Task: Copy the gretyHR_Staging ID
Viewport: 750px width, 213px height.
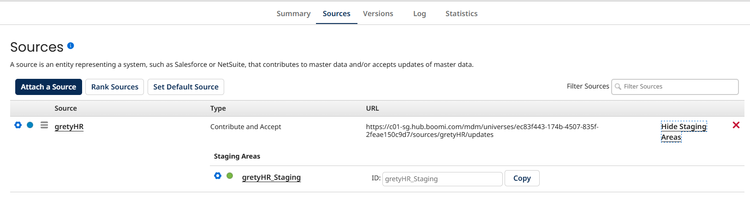Action: tap(522, 178)
